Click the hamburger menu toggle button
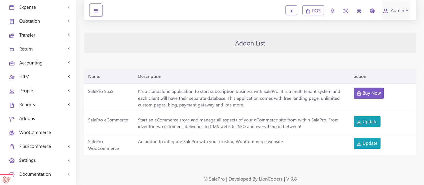Image resolution: width=424 pixels, height=185 pixels. pos(96,10)
